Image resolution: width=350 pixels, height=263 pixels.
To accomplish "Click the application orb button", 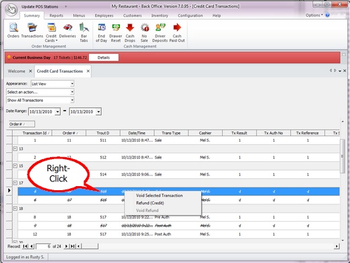I will [11, 9].
